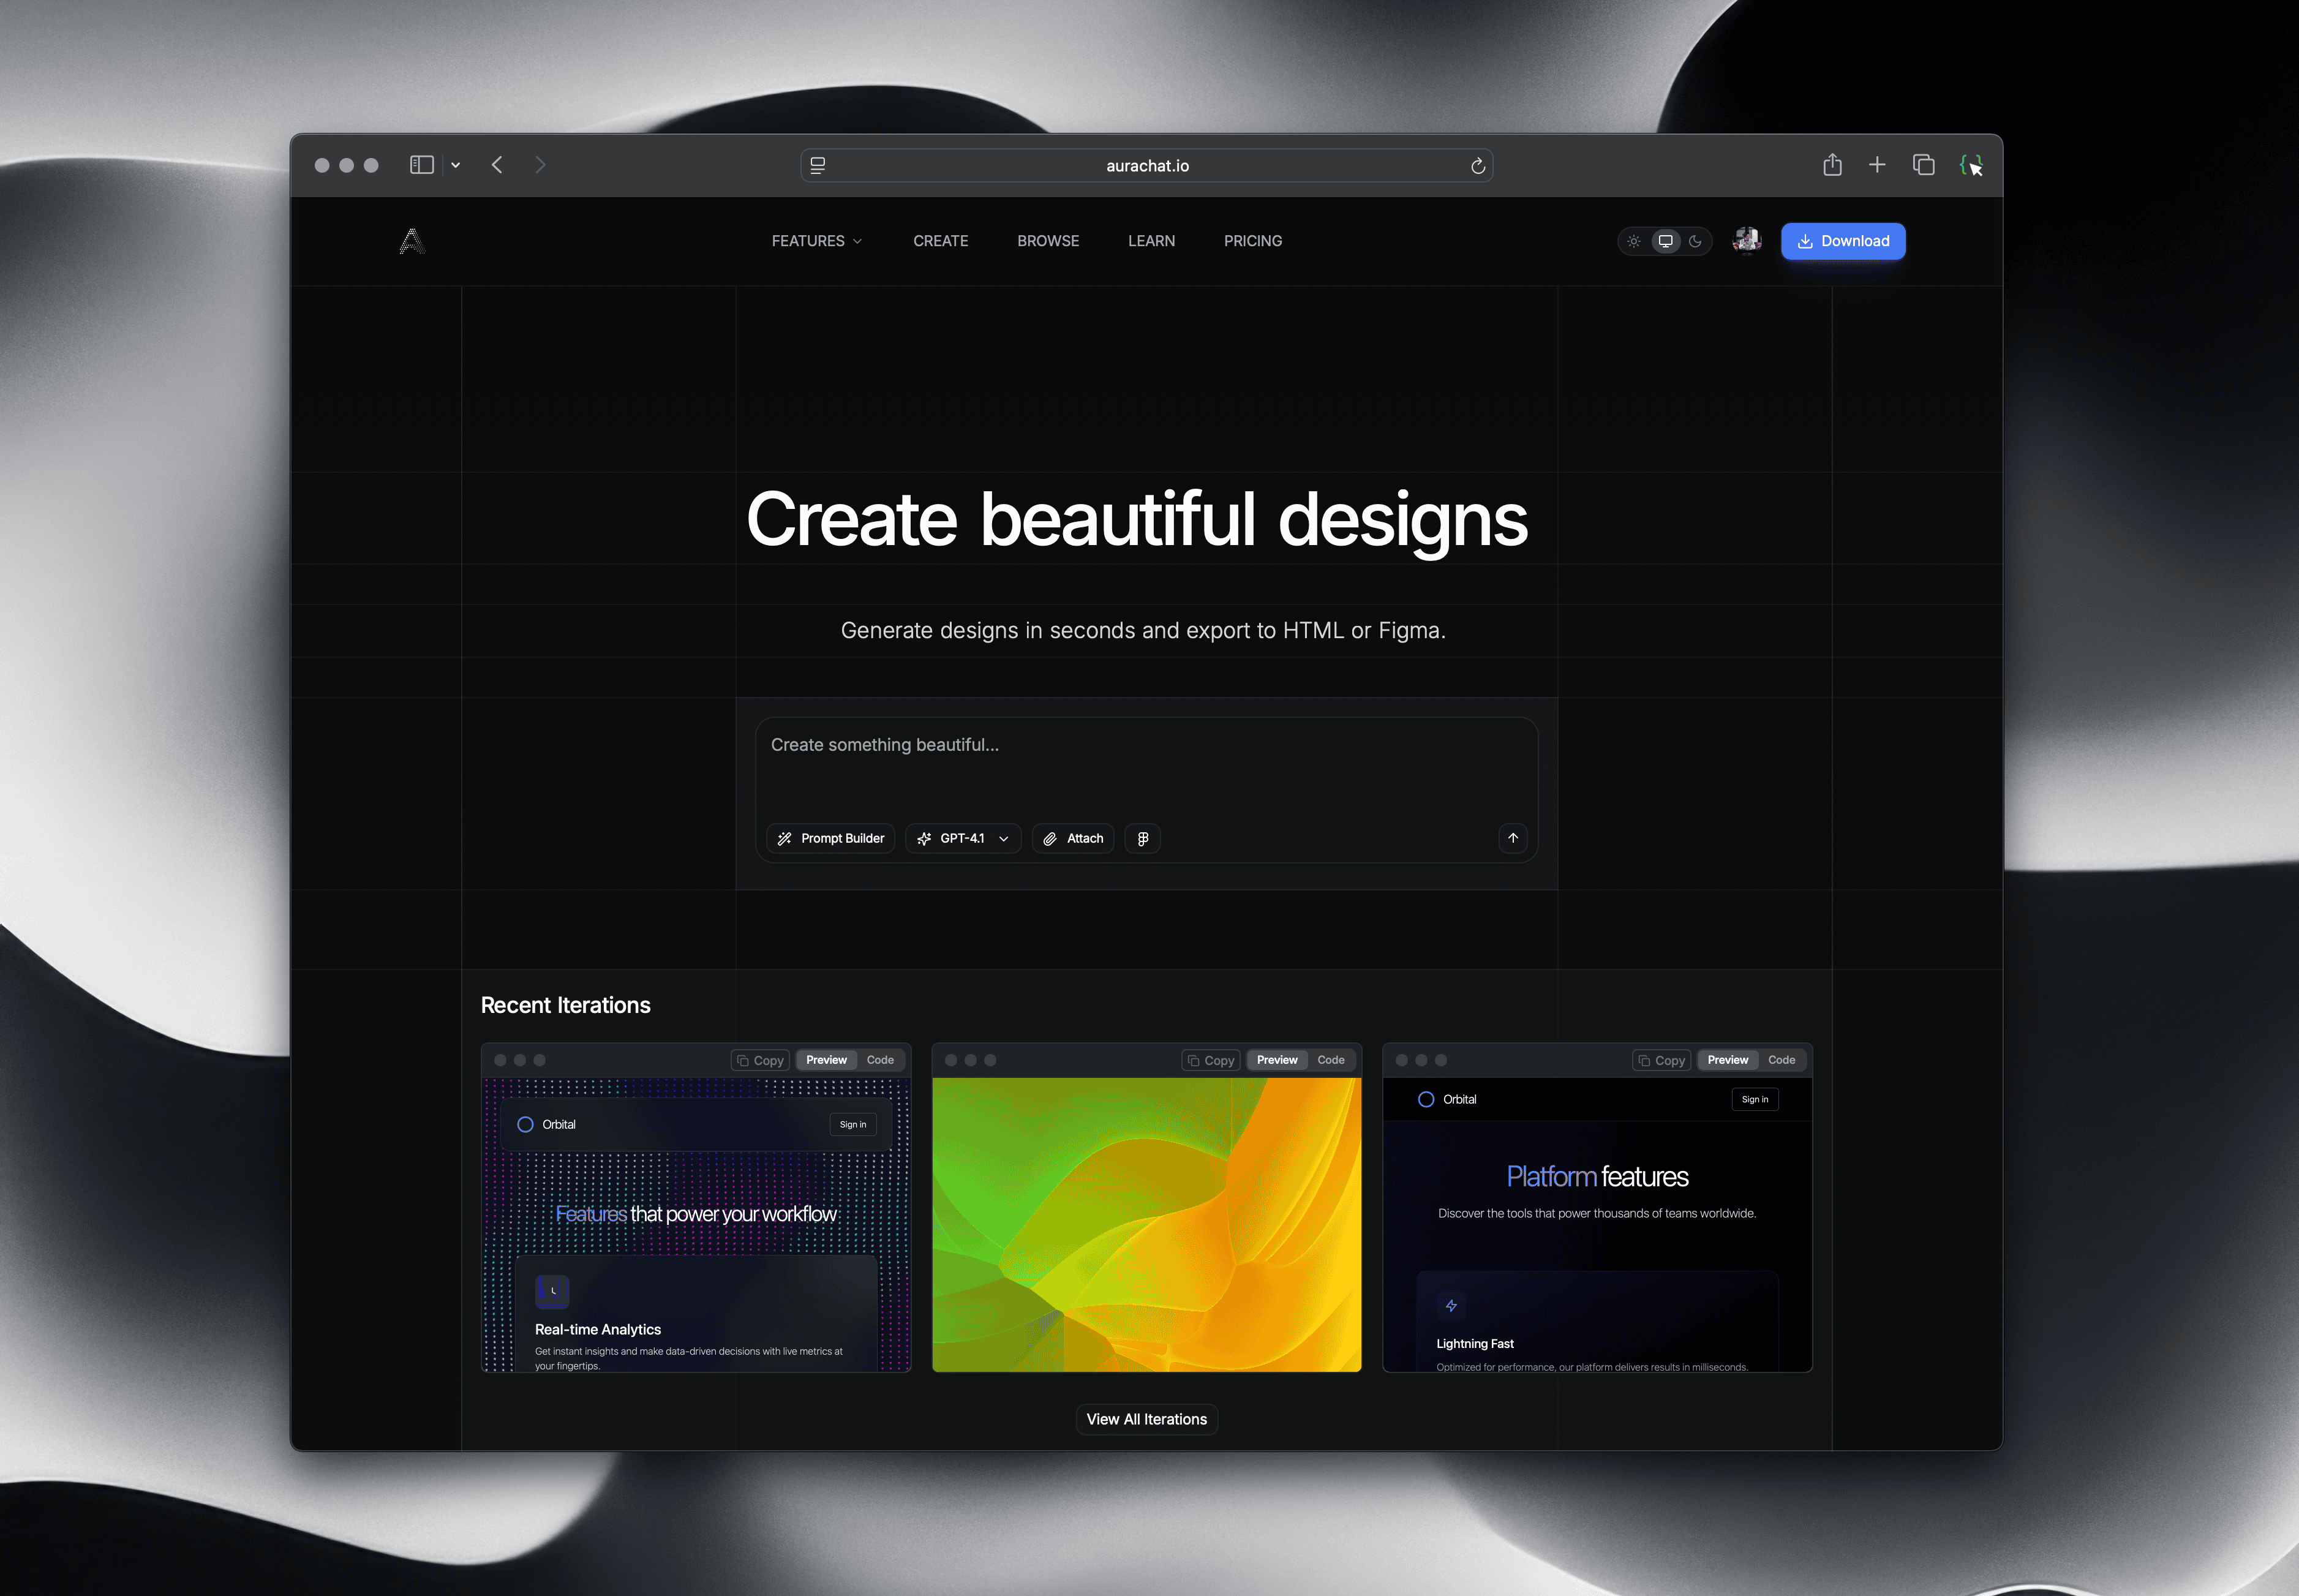Reload the page with the refresh icon

tap(1477, 166)
